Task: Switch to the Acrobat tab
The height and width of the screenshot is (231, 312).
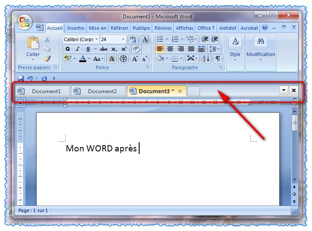Action: (249, 28)
